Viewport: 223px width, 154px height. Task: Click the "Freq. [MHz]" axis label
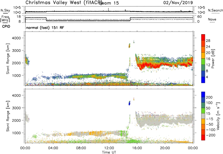[x=5, y=19]
